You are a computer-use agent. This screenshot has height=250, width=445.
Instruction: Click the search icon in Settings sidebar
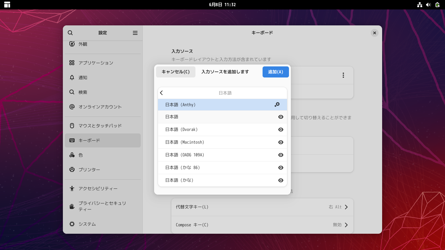coord(70,33)
